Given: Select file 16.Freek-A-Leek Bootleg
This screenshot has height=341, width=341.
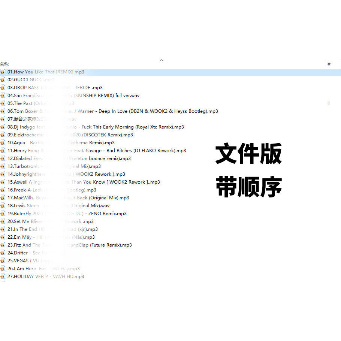Looking at the screenshot, I should [x=52, y=190].
